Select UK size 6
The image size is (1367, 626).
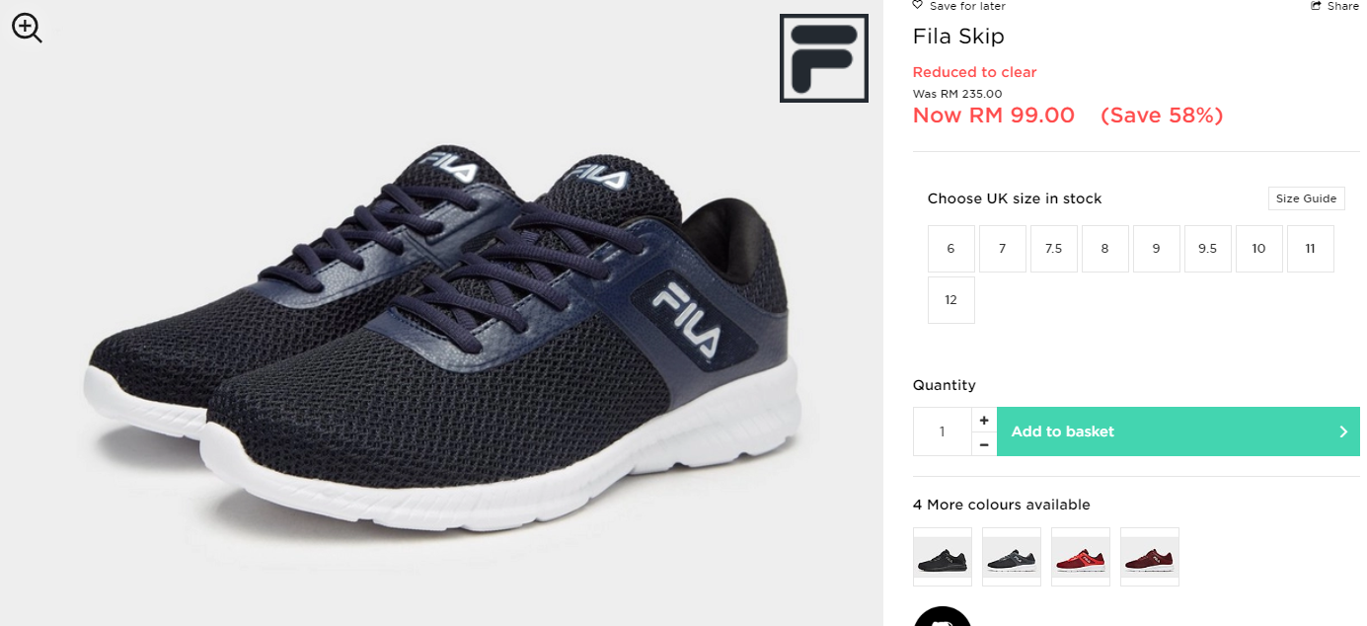951,249
